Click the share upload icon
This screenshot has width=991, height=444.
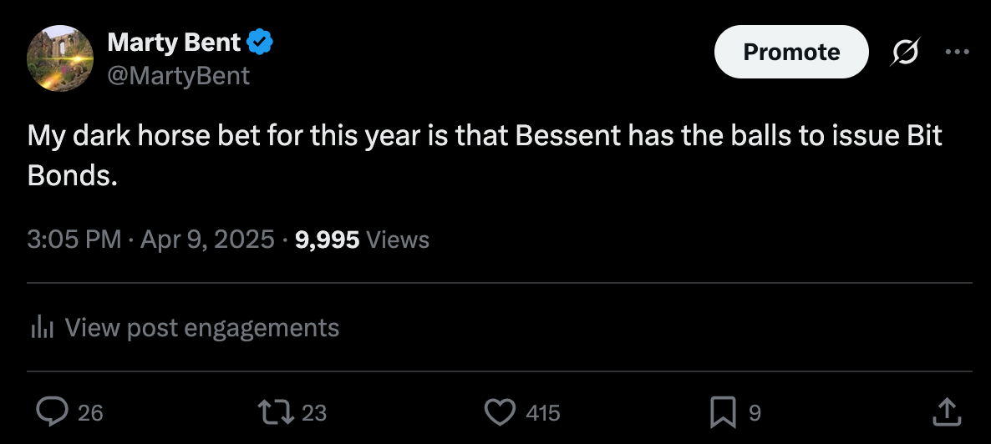pyautogui.click(x=946, y=411)
